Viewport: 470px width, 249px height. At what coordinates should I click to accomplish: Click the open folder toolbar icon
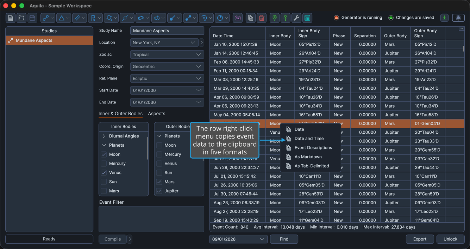click(21, 18)
